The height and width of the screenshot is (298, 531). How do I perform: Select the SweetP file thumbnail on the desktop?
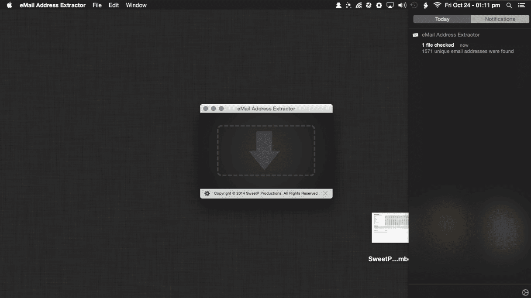tap(390, 228)
